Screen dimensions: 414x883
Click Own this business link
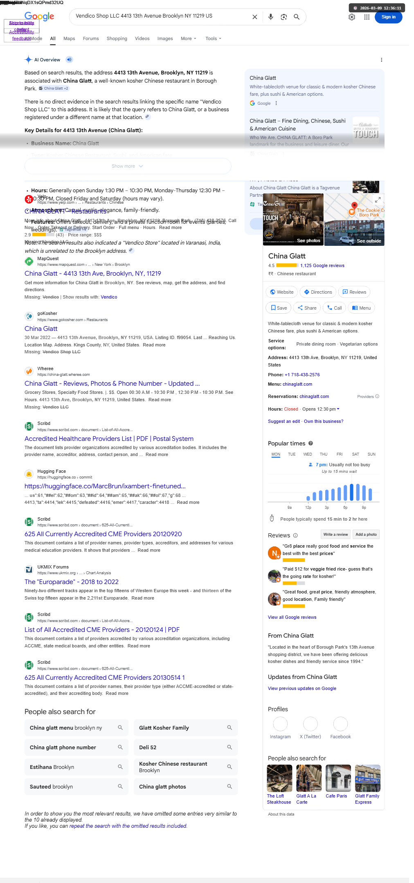point(324,421)
